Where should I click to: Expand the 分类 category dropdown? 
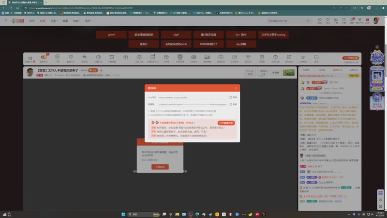(54, 21)
